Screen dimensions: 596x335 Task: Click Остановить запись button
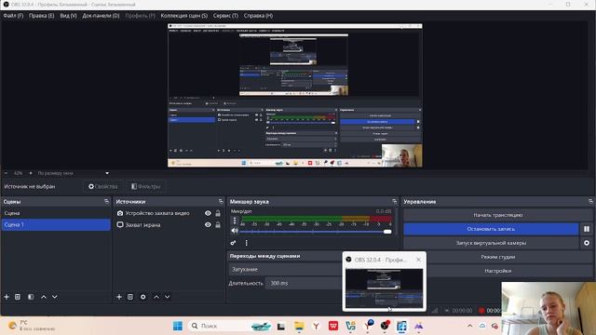point(491,229)
